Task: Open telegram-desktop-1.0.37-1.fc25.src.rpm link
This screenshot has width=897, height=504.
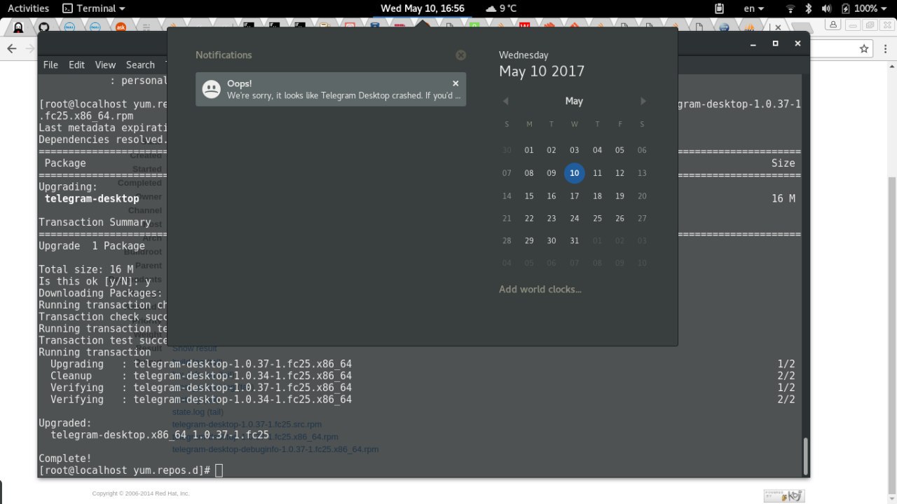Action: [x=247, y=424]
